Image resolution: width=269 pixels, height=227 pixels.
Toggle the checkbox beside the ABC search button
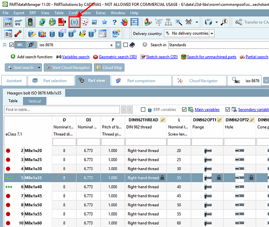tap(11, 45)
